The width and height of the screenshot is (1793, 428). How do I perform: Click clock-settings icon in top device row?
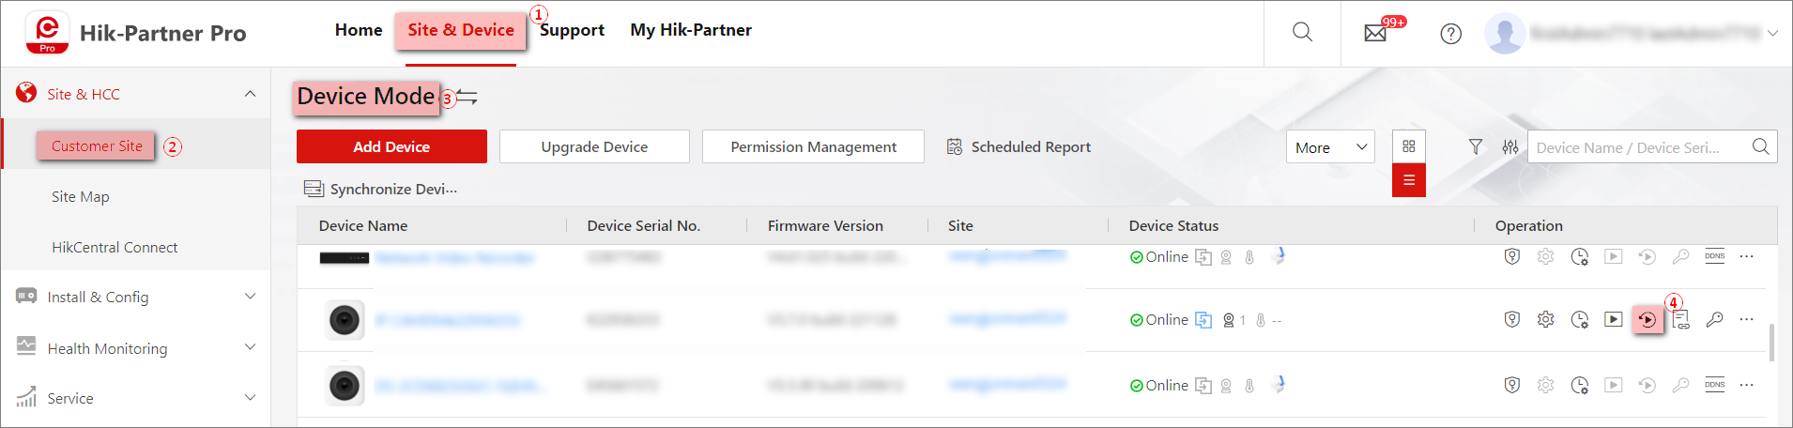pyautogui.click(x=1580, y=256)
